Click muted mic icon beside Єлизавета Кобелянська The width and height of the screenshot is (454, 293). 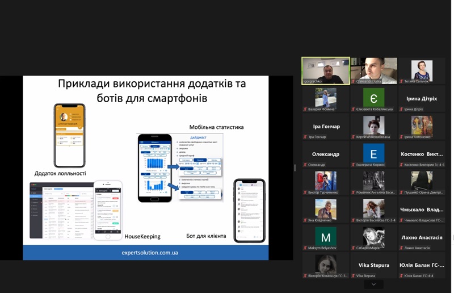click(353, 109)
